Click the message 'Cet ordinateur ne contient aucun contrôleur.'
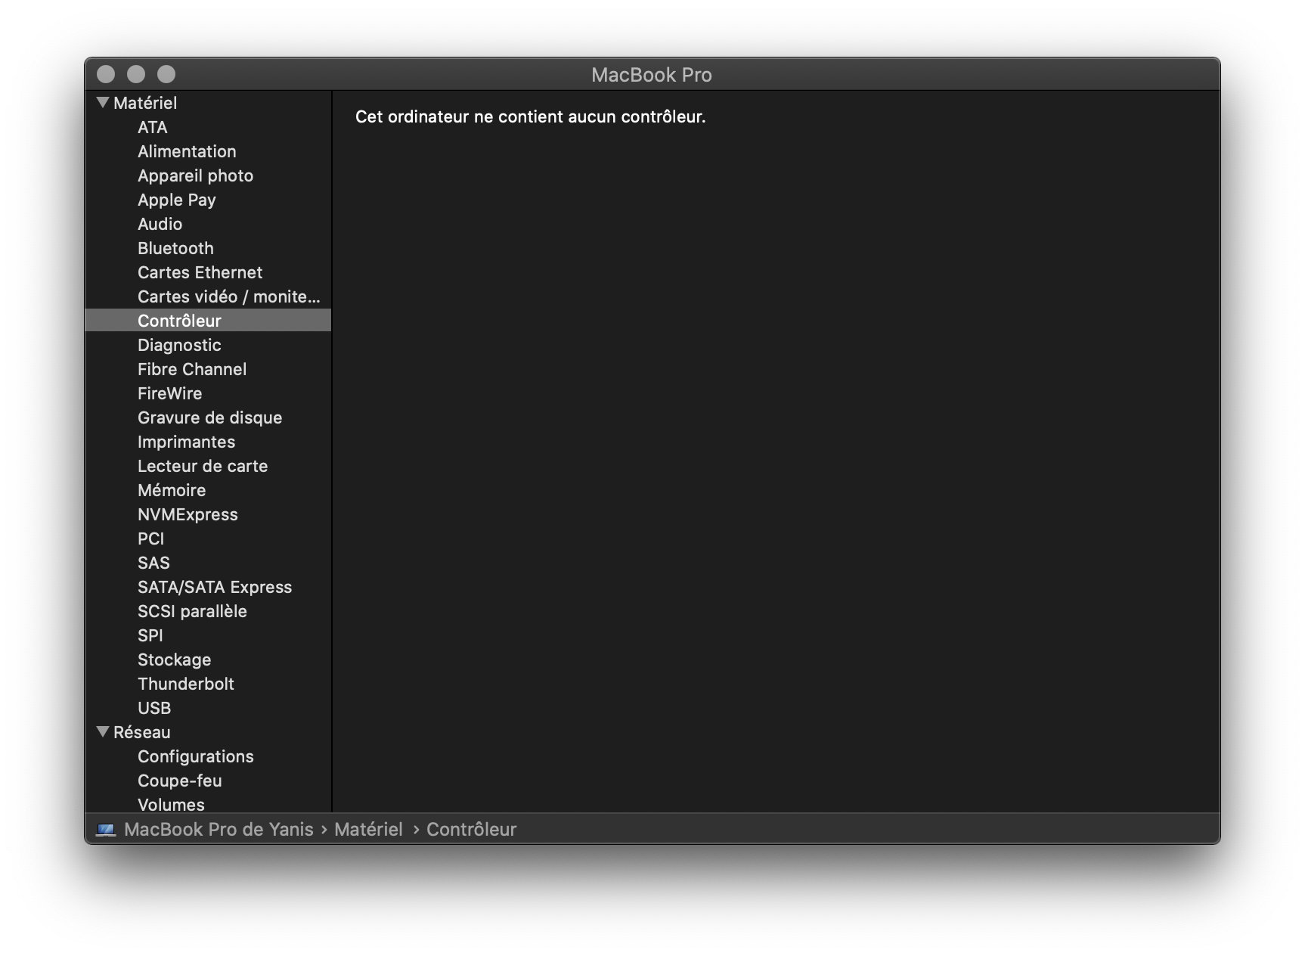1305x956 pixels. [530, 116]
